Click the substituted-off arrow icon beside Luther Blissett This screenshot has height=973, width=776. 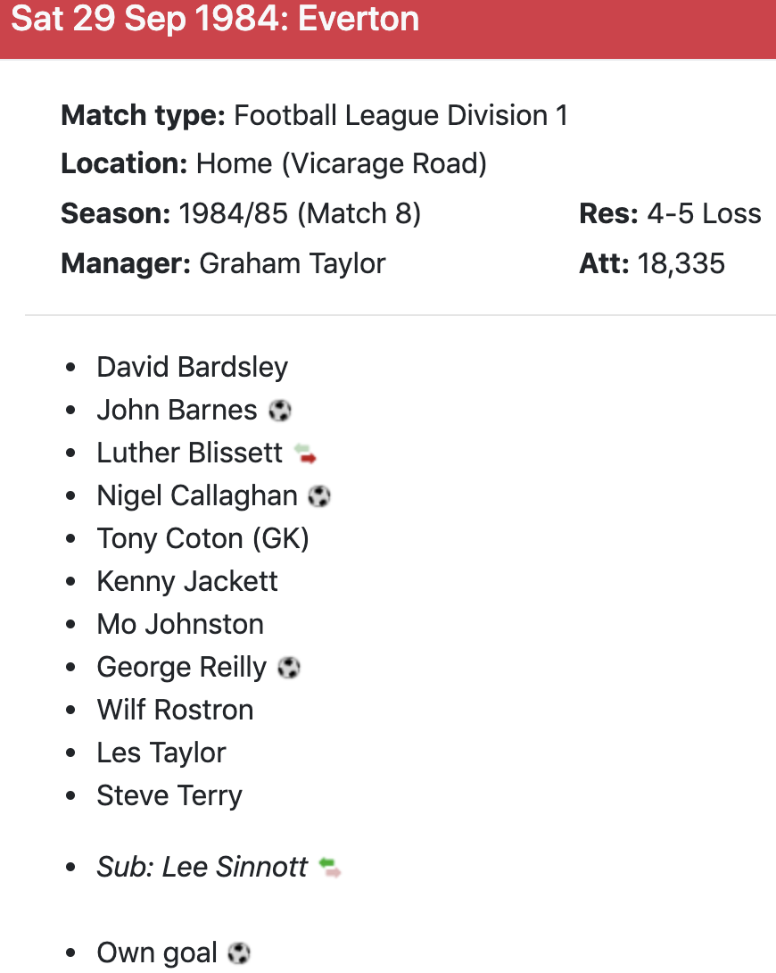306,453
